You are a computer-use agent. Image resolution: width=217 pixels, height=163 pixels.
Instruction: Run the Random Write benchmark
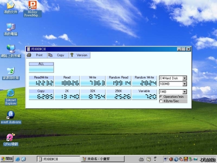[144, 81]
